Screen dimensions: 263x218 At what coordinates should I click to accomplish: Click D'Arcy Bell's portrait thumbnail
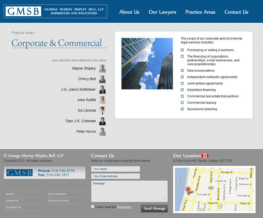point(102,79)
